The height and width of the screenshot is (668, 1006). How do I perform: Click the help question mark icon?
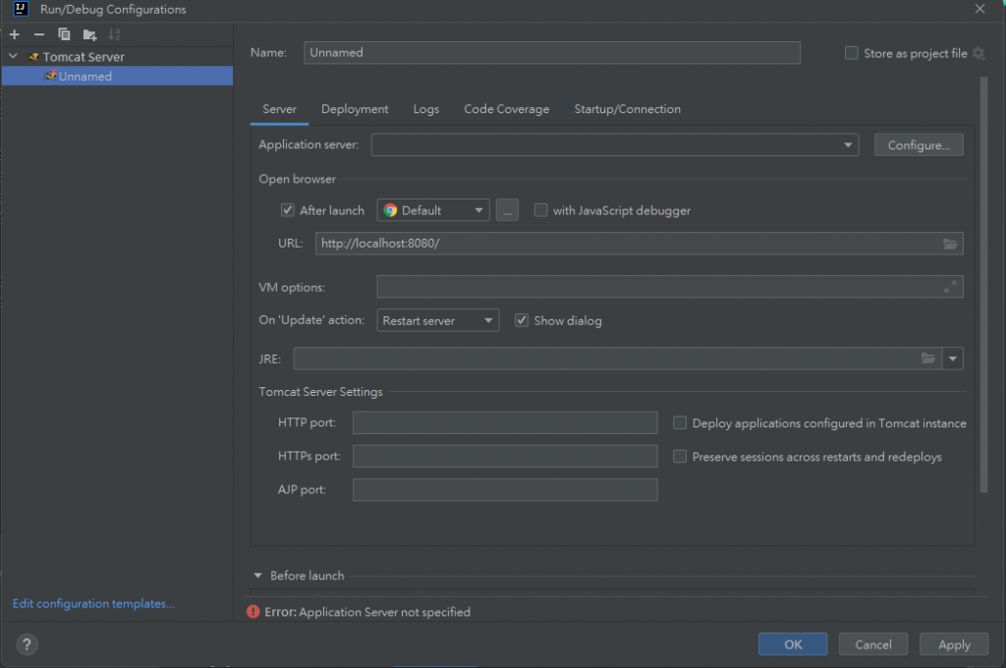click(x=27, y=644)
